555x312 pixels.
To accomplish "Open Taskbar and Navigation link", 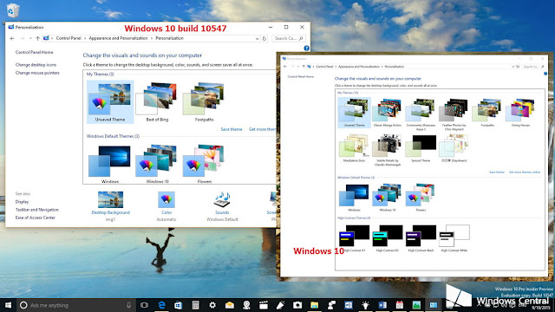I will tap(36, 210).
